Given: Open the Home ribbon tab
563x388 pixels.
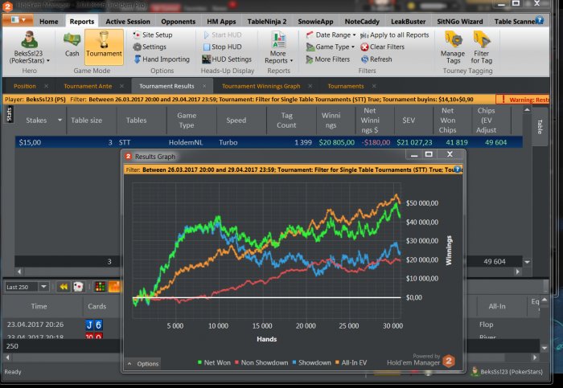Looking at the screenshot, I should [49, 22].
